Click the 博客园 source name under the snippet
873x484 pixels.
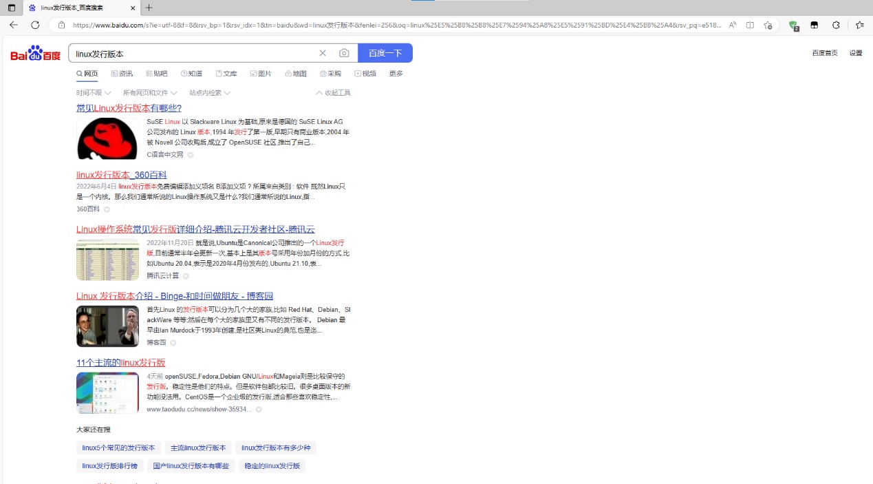click(156, 343)
